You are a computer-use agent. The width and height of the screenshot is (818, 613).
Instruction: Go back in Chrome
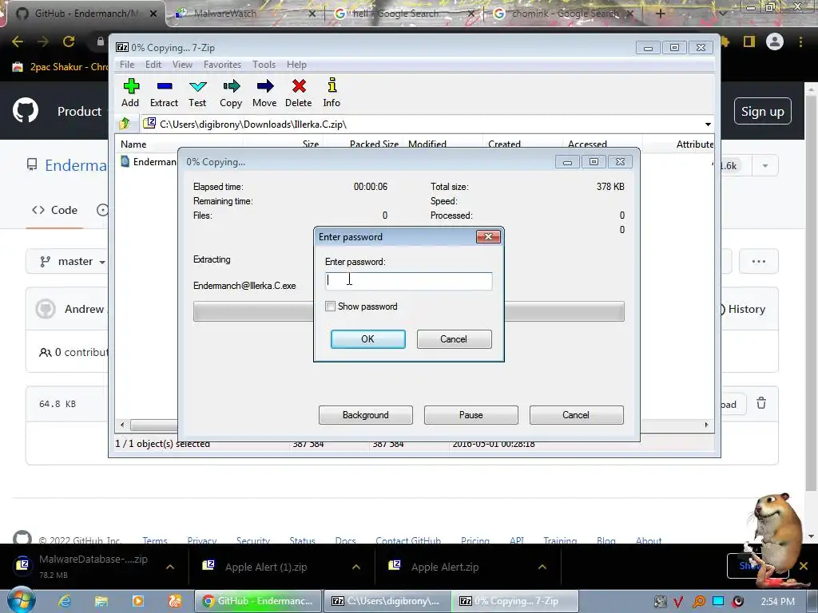point(18,42)
